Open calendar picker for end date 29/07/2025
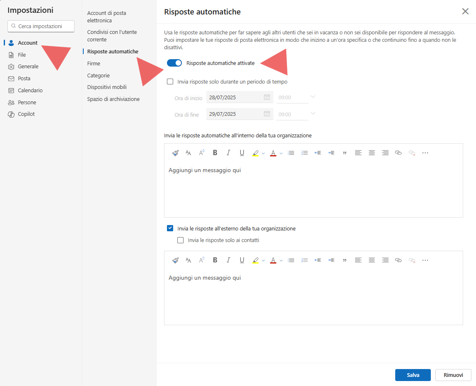This screenshot has height=386, width=476. tap(267, 114)
